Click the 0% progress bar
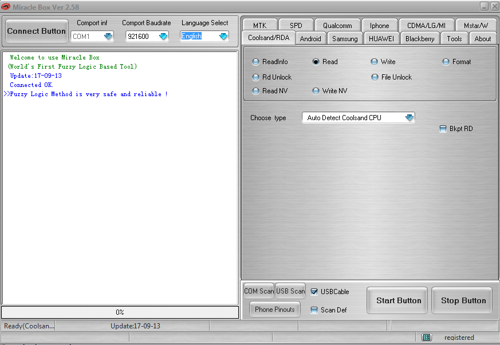The image size is (500, 345). click(x=120, y=312)
